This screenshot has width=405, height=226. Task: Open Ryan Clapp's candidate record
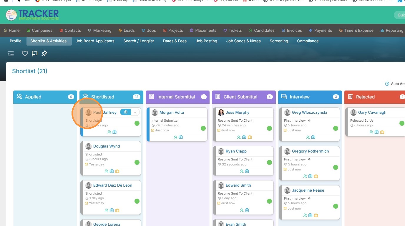236,151
